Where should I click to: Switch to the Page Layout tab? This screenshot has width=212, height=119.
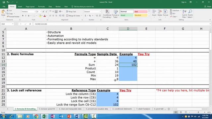[x=30, y=7]
